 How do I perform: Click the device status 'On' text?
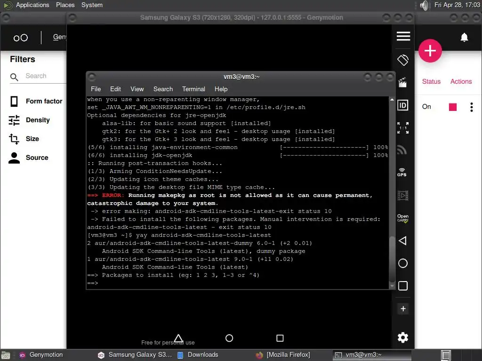click(426, 107)
